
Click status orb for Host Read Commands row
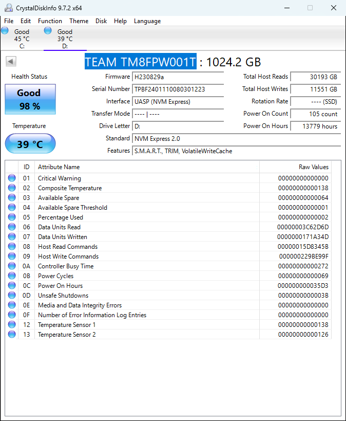(12, 246)
